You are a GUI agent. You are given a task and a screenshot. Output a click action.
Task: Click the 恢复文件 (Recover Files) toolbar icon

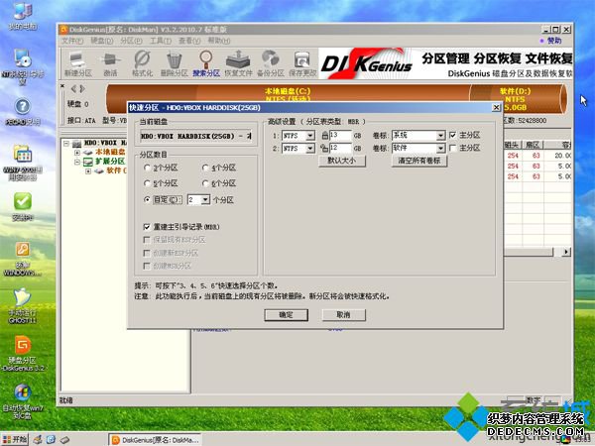pyautogui.click(x=238, y=65)
